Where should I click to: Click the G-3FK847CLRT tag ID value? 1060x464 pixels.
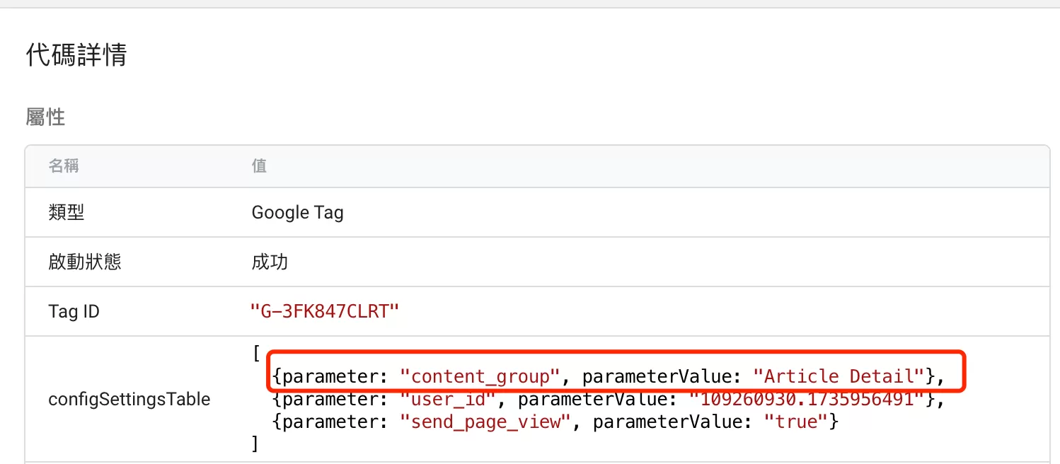point(326,311)
